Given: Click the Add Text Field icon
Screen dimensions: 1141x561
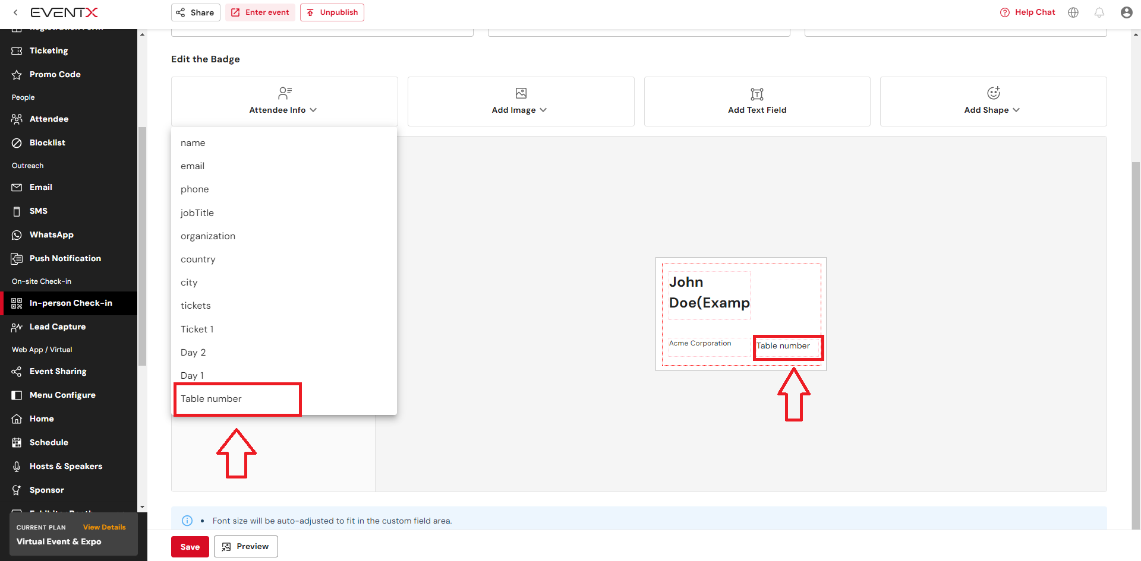Looking at the screenshot, I should (x=757, y=94).
